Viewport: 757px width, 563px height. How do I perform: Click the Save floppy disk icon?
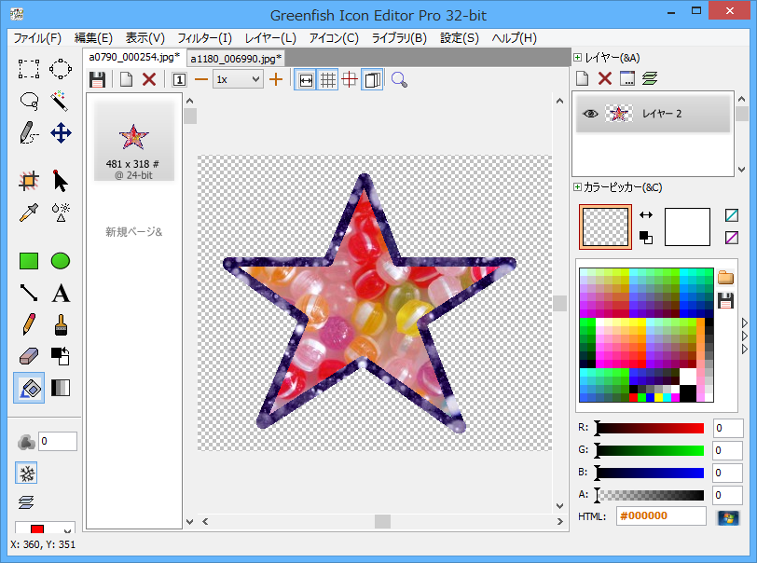click(97, 79)
